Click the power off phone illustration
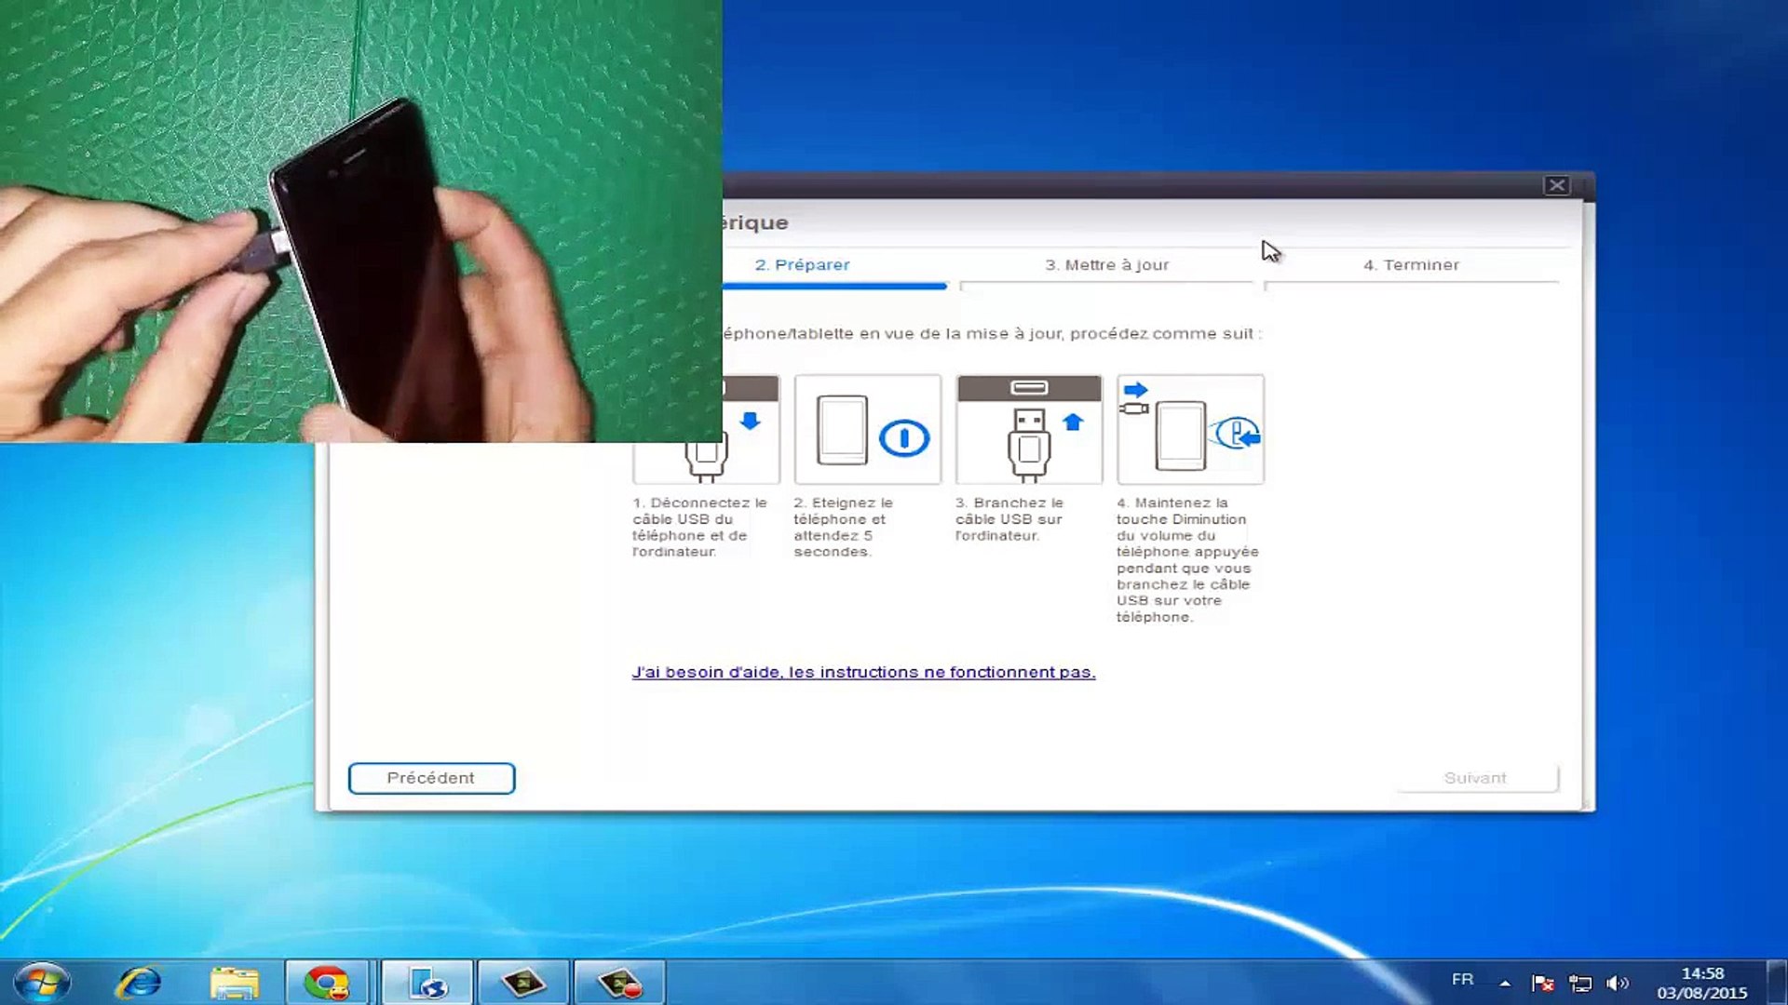 [x=867, y=429]
